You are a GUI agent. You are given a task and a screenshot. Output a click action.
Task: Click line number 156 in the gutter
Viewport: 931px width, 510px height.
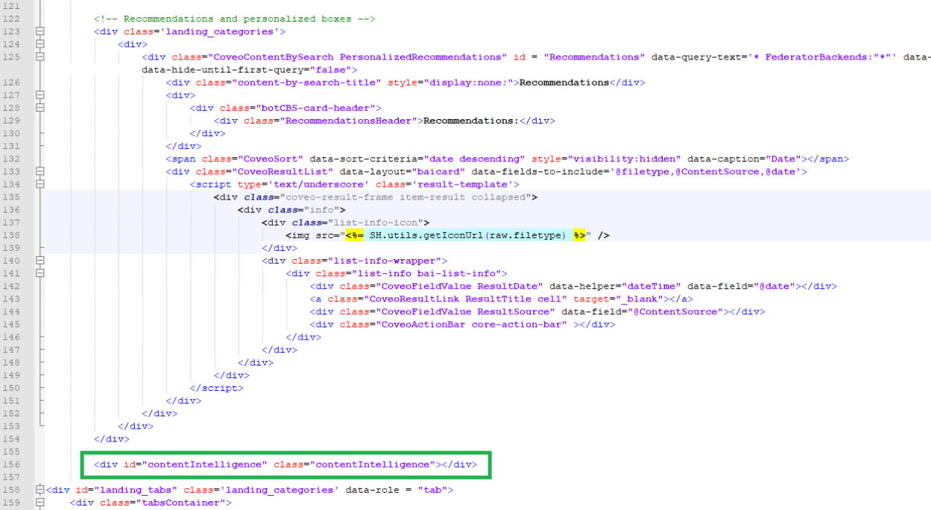coord(12,465)
